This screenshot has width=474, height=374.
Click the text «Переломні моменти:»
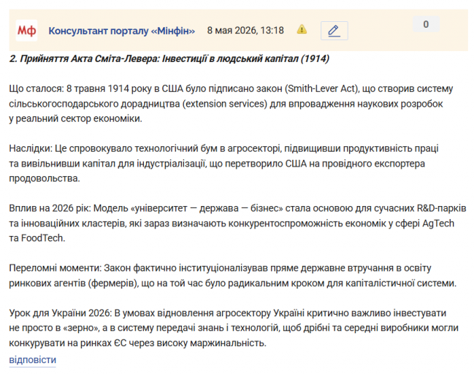[55, 268]
